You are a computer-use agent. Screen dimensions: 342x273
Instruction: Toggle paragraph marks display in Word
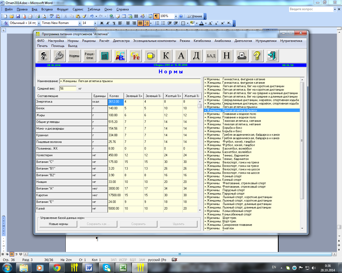click(156, 16)
